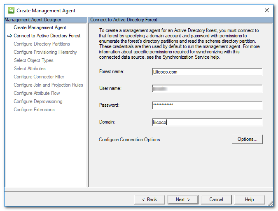Click the blue arrow step indicator

tap(9, 36)
